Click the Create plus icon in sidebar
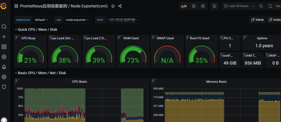The width and height of the screenshot is (281, 122). pos(4,37)
